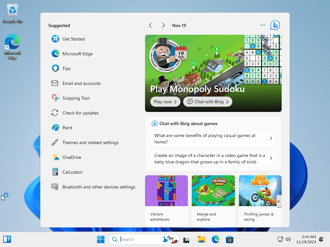Click the search highlight chess icon
This screenshot has width=330, height=247.
coord(170,239)
